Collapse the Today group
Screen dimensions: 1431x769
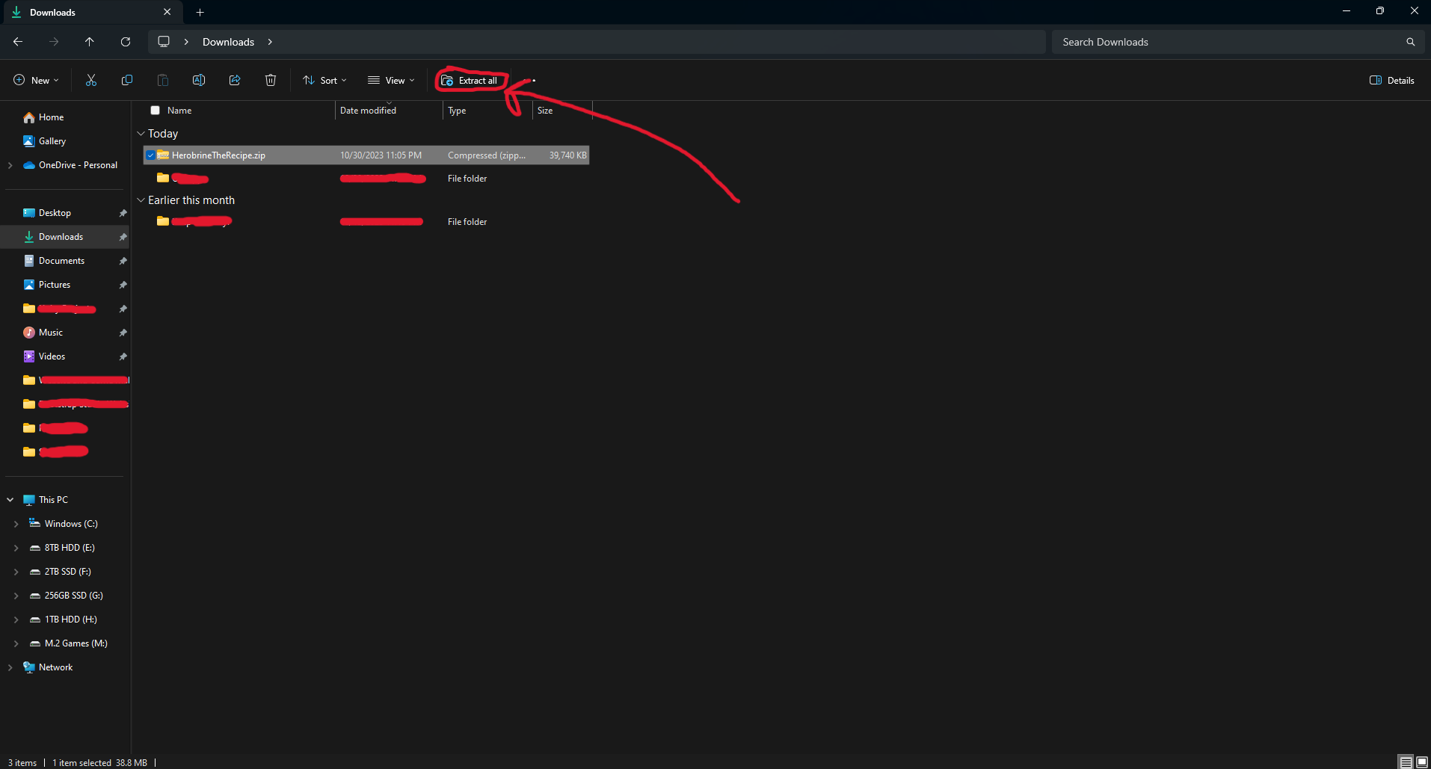pyautogui.click(x=141, y=134)
